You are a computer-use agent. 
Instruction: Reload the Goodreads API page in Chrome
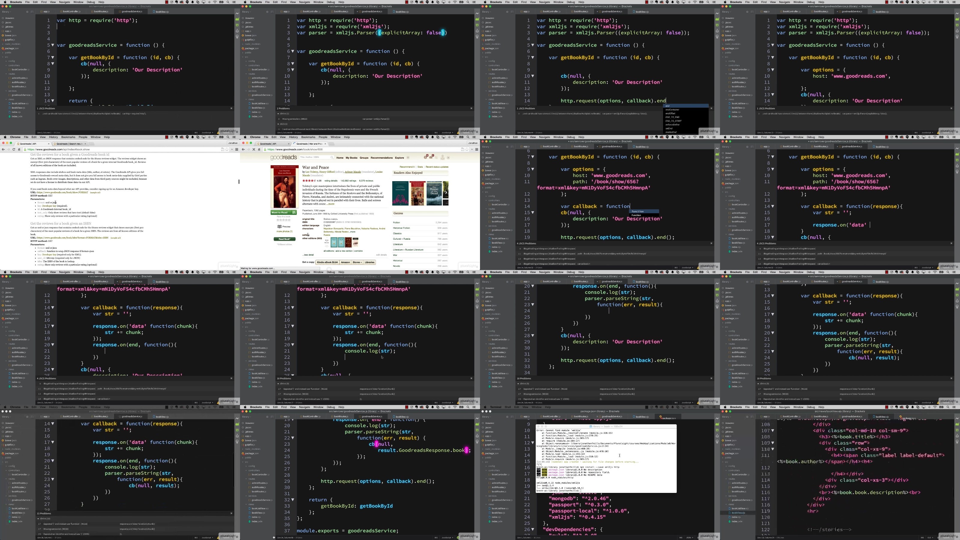[x=14, y=149]
